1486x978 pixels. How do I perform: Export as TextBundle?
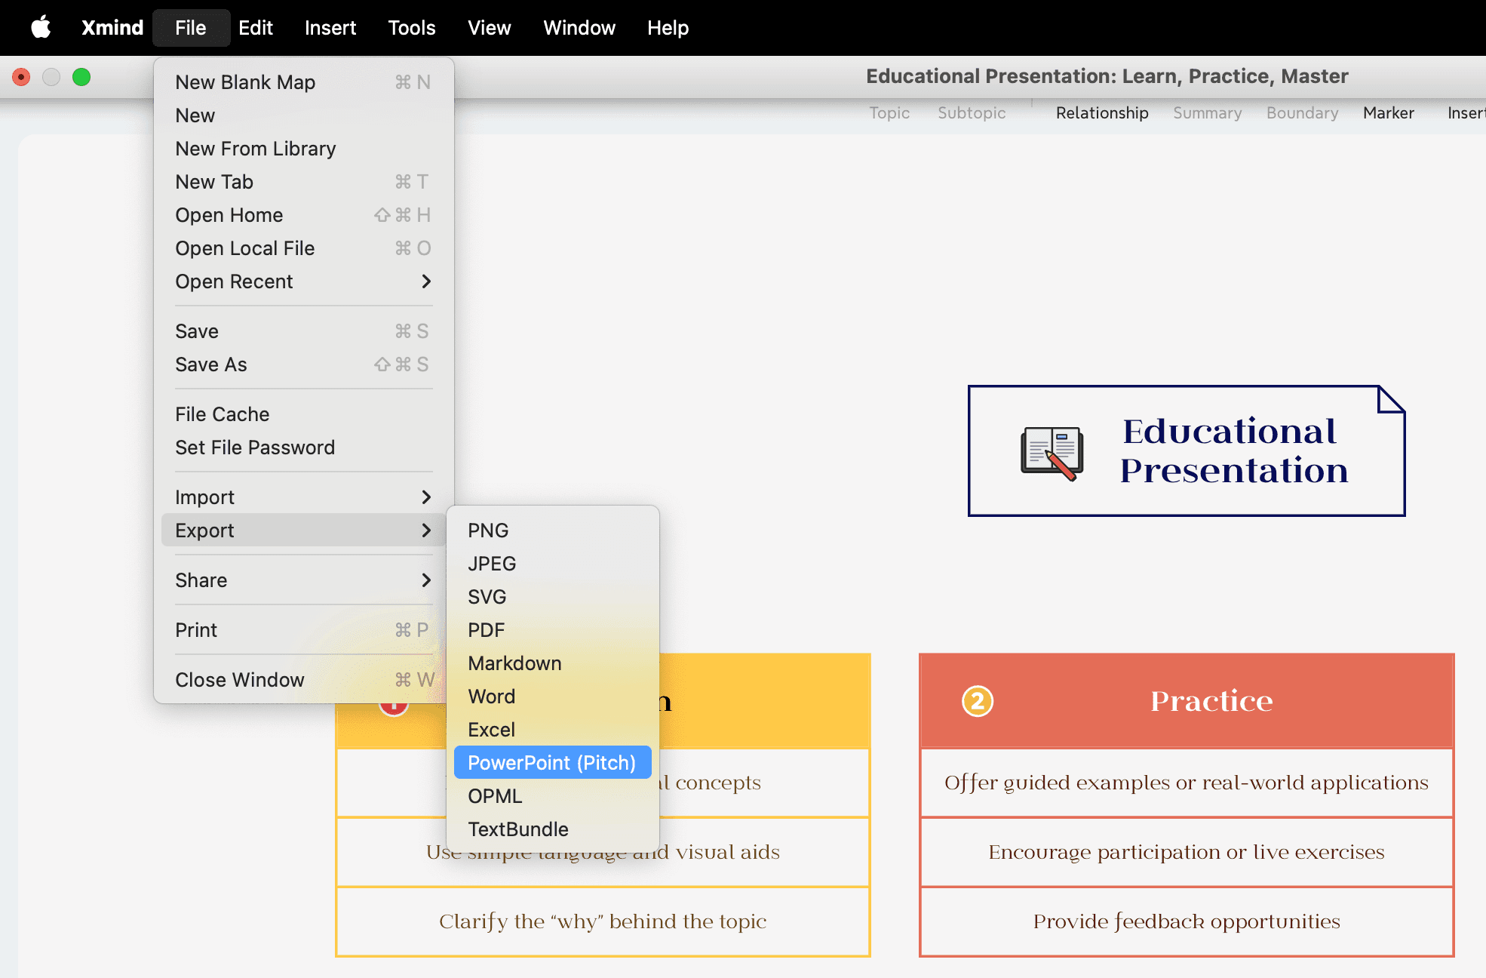553,829
